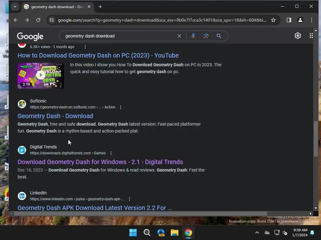Open File Explorer from taskbar

tap(175, 232)
